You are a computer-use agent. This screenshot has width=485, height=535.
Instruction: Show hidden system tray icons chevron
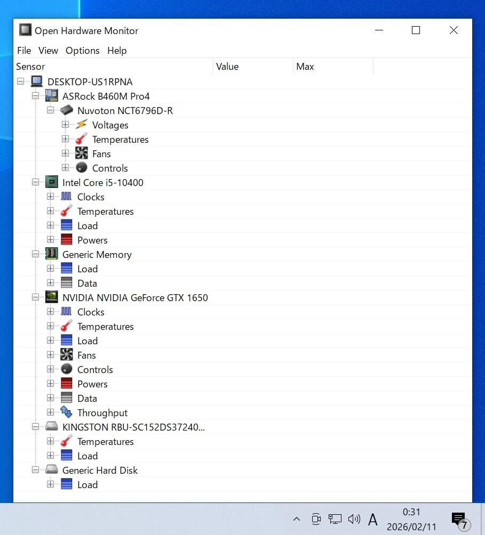click(297, 519)
